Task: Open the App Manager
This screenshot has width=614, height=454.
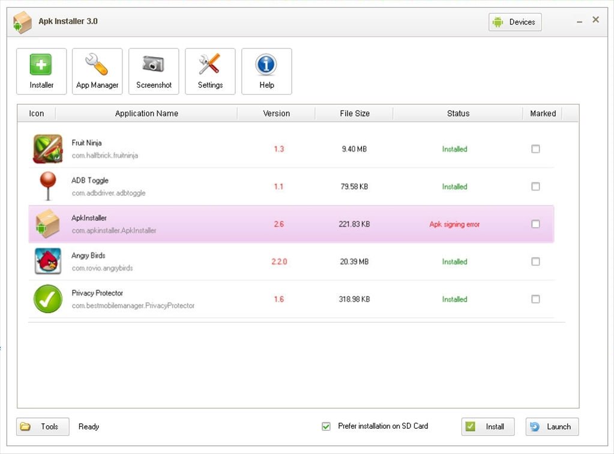Action: (x=97, y=71)
